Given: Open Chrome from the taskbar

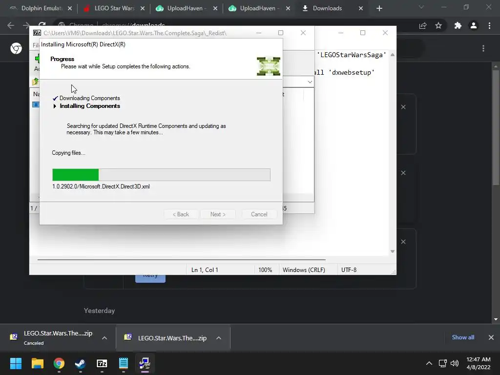Looking at the screenshot, I should [x=59, y=363].
